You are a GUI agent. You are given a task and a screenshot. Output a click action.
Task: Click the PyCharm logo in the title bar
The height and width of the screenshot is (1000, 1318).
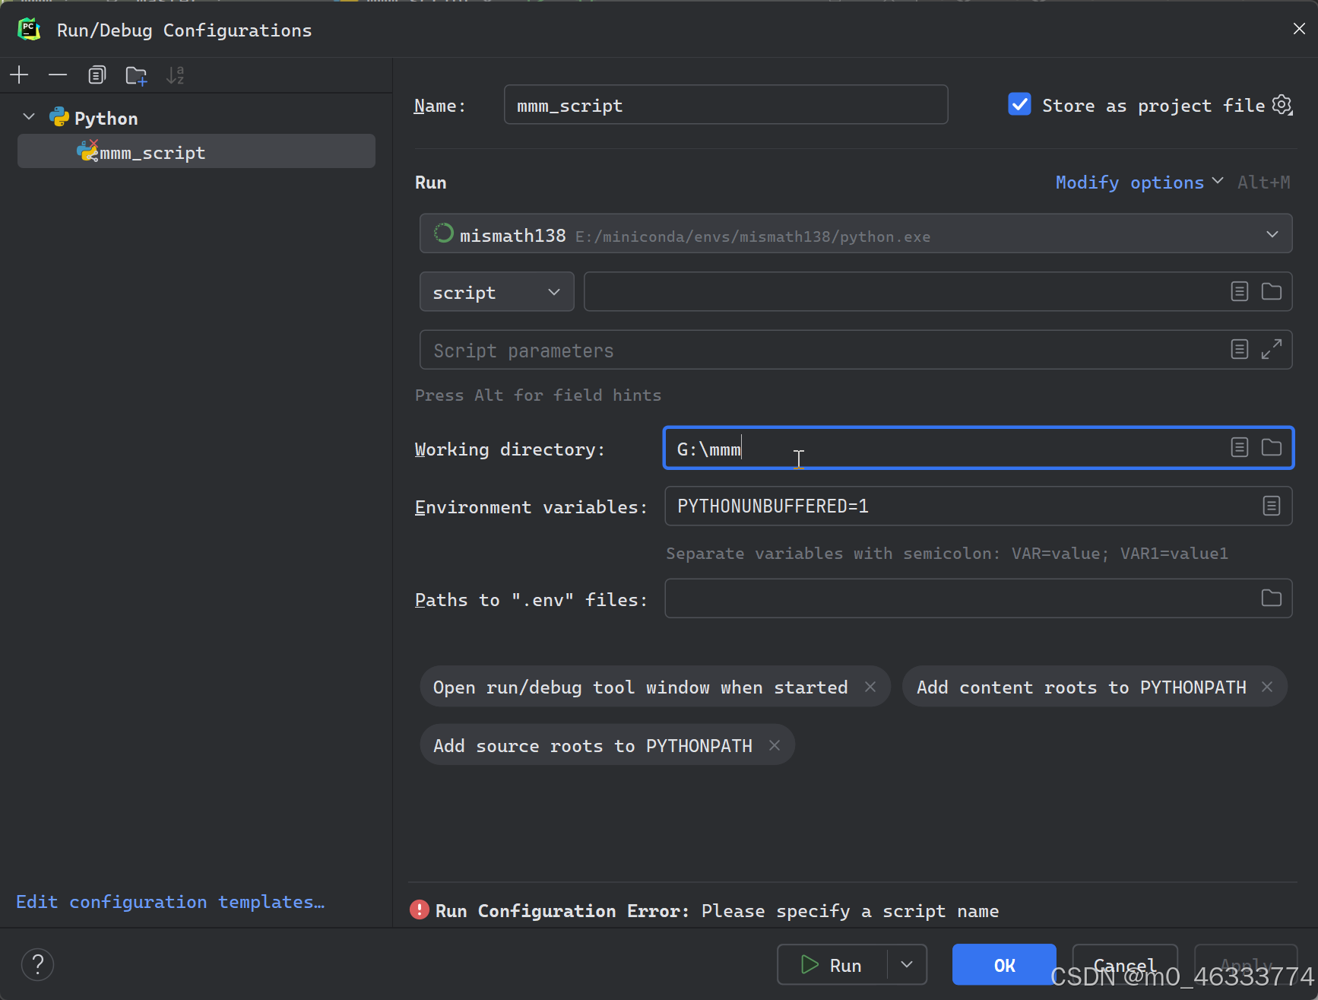[x=29, y=30]
